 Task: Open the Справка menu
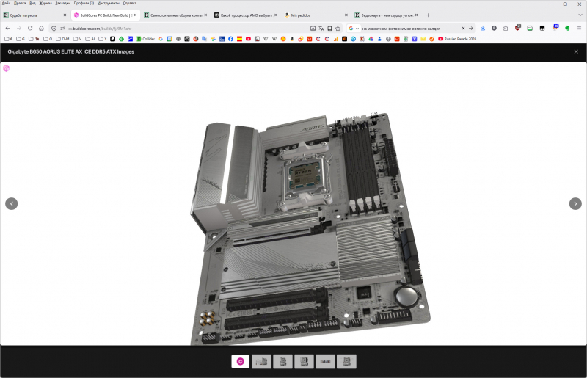click(x=130, y=3)
